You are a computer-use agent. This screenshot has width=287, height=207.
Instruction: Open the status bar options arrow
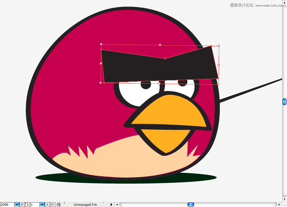(x=111, y=205)
